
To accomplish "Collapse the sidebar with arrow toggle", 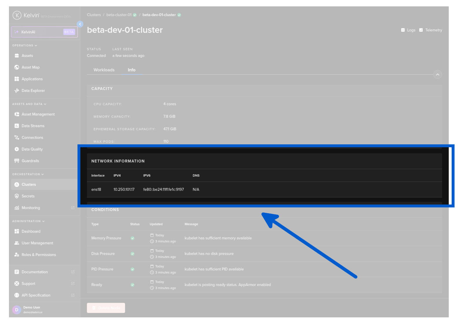I will (x=80, y=24).
